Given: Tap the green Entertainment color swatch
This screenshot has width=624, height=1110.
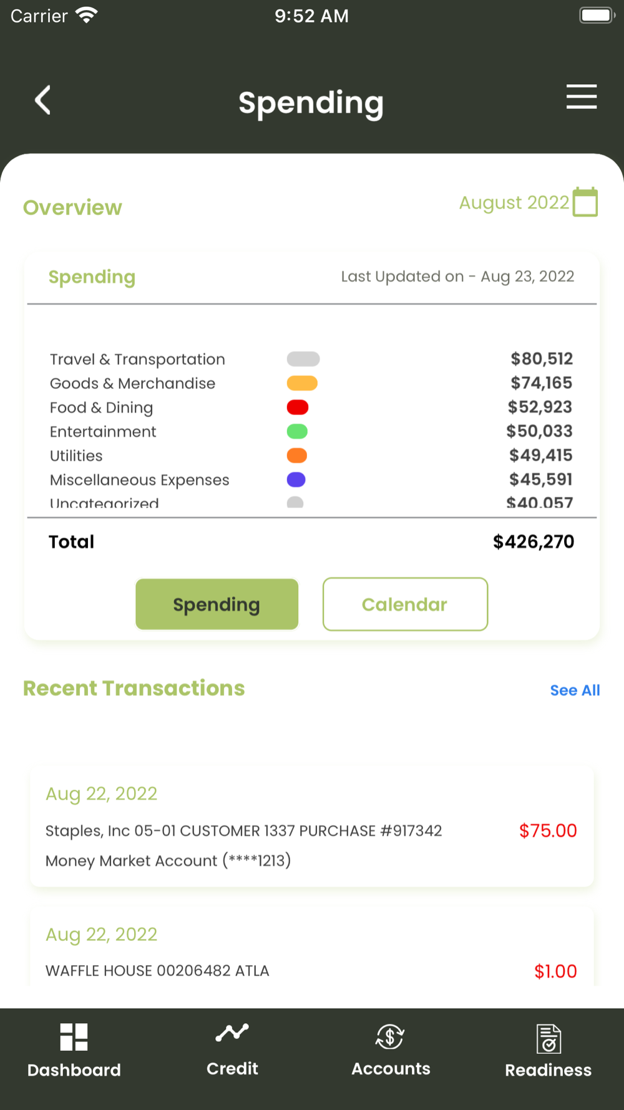Looking at the screenshot, I should (x=297, y=431).
